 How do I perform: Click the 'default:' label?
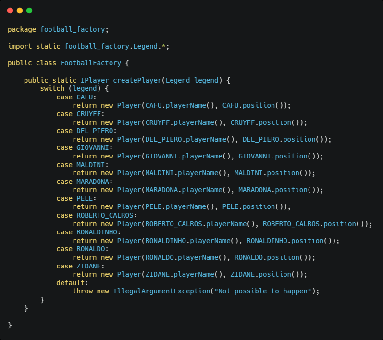point(72,283)
